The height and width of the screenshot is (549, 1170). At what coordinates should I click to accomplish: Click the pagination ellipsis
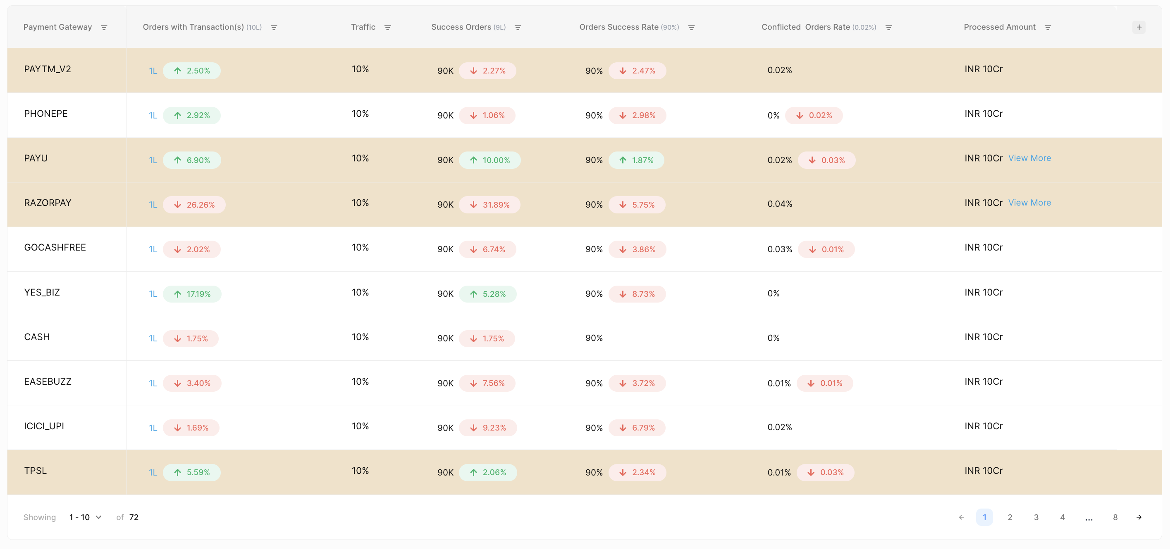(x=1089, y=518)
